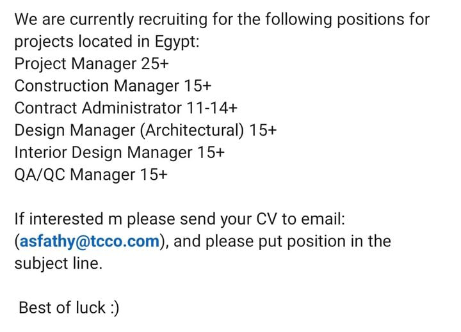This screenshot has width=461, height=332.
Task: Open the asfathy@tcco.com email link
Action: coord(90,242)
